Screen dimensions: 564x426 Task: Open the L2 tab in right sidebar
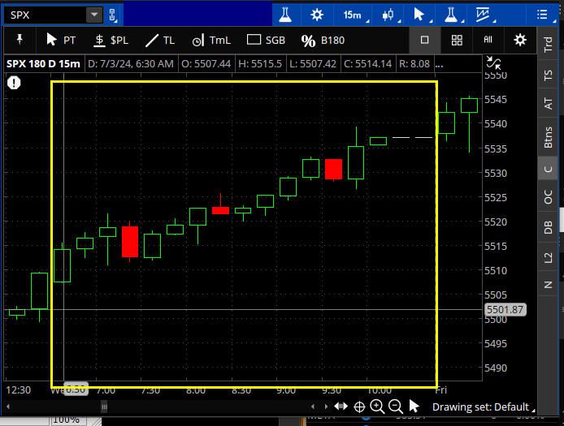click(x=548, y=256)
